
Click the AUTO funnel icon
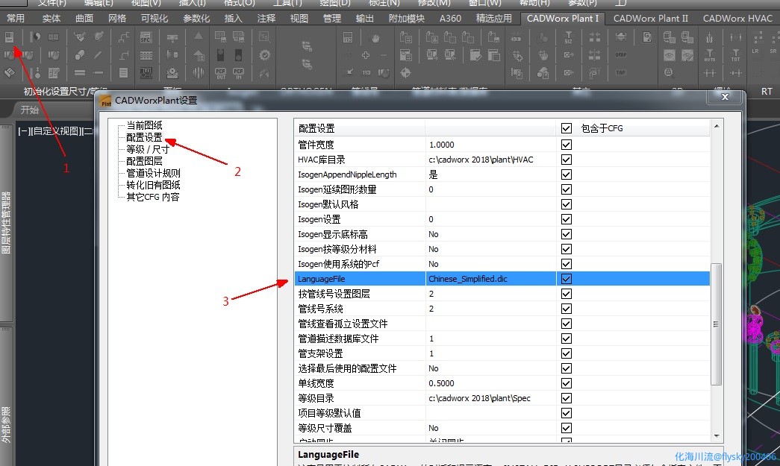(709, 55)
